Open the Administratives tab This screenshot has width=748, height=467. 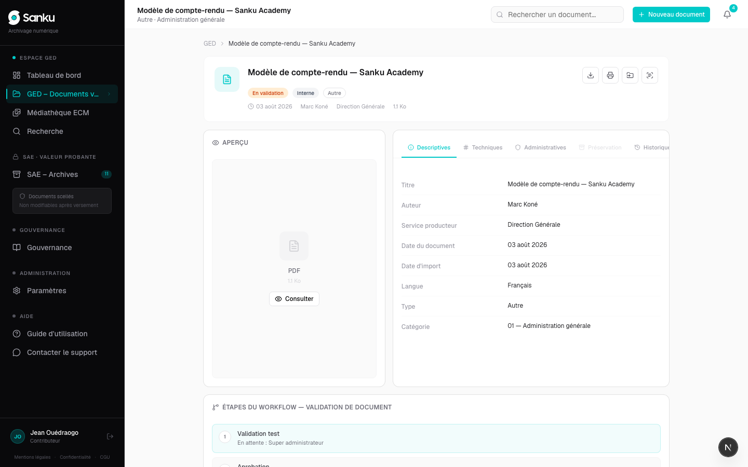(540, 147)
